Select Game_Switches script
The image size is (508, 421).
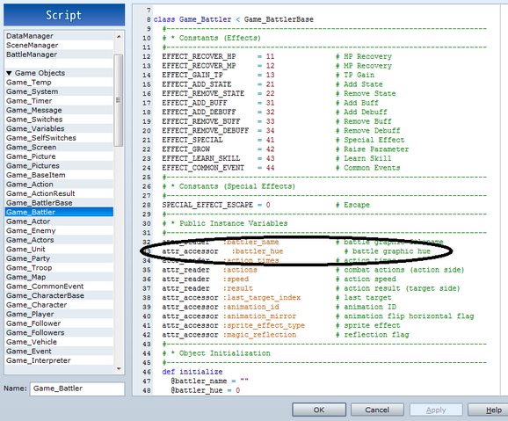click(59, 120)
